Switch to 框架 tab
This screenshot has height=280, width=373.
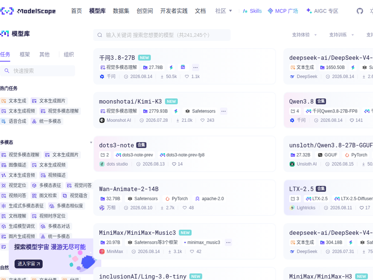coord(25,55)
